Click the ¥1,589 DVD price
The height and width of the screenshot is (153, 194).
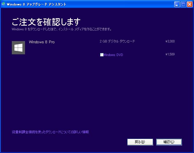(x=170, y=54)
